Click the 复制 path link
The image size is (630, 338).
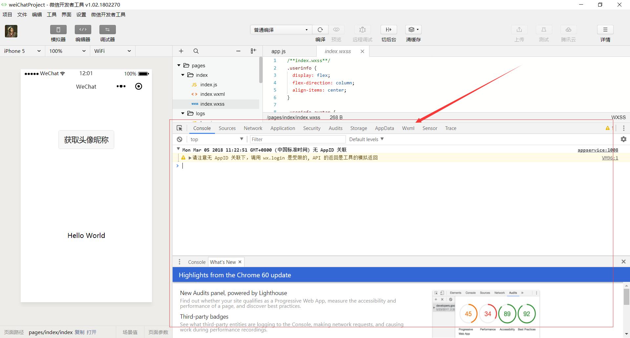(79, 332)
